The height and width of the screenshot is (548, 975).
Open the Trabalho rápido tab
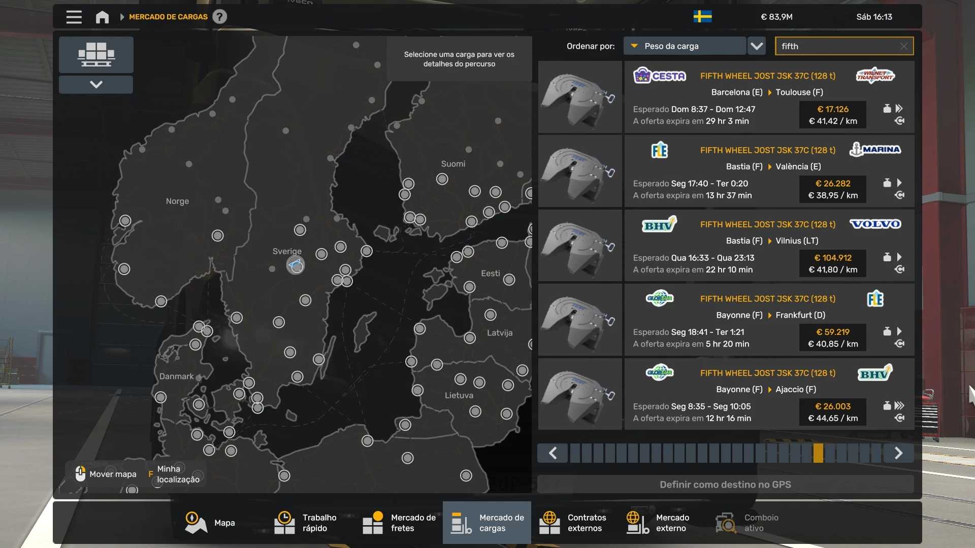click(310, 523)
